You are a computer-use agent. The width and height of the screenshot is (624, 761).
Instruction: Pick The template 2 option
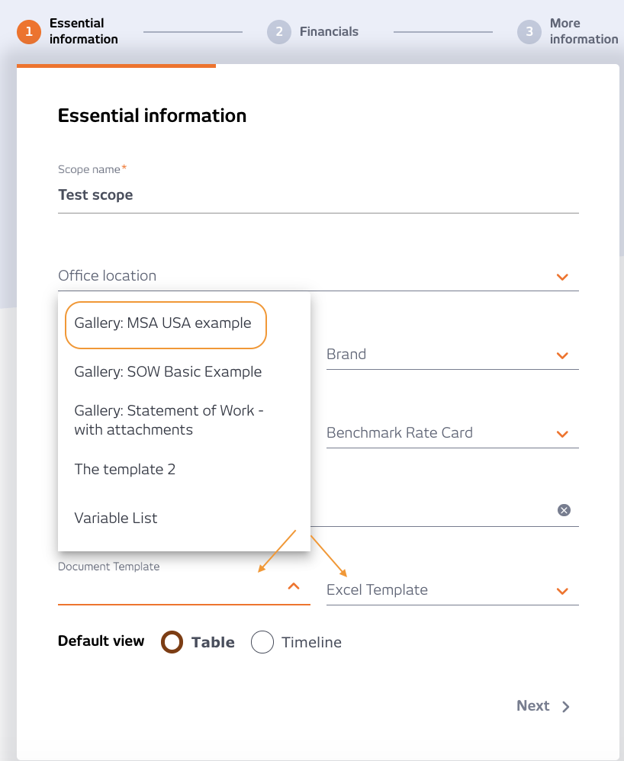pos(125,469)
